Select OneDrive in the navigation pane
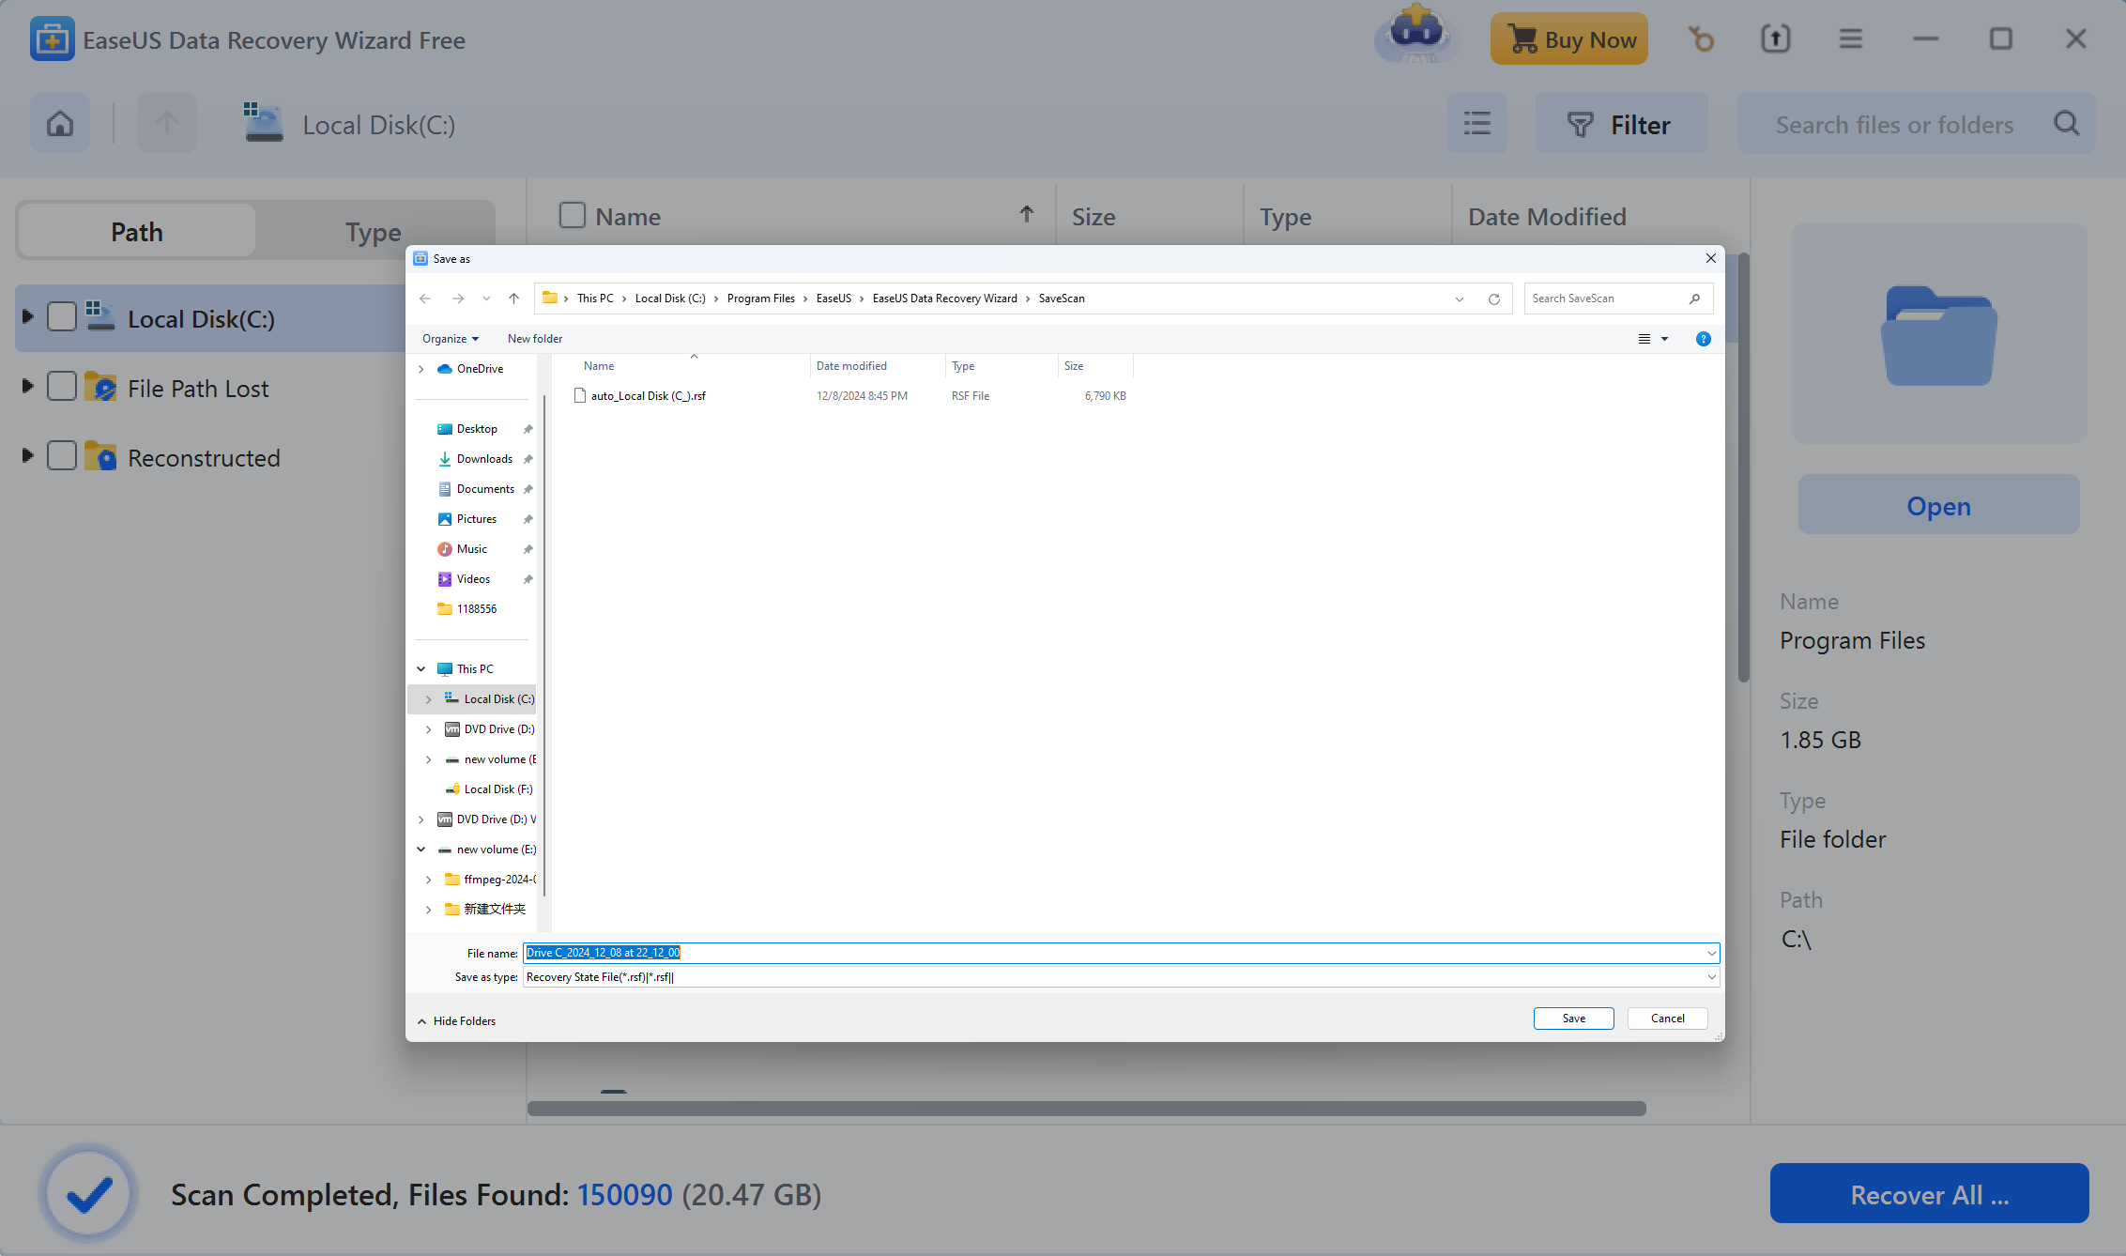Screen dimensions: 2126x1256 pyautogui.click(x=480, y=369)
